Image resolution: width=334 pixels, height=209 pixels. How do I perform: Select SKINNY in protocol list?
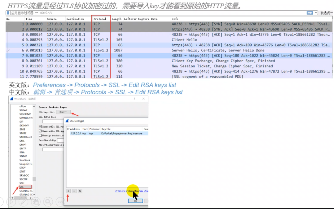tap(24, 126)
